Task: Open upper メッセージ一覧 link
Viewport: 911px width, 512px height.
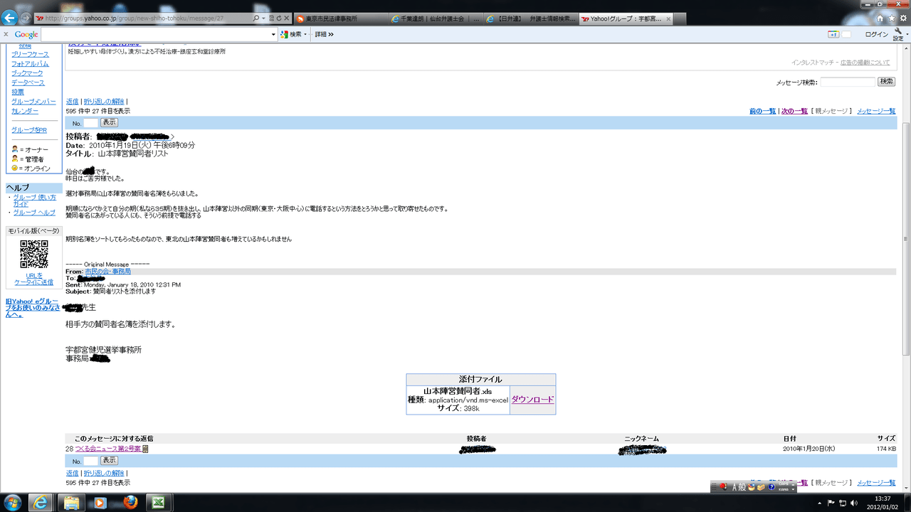Action: point(876,111)
